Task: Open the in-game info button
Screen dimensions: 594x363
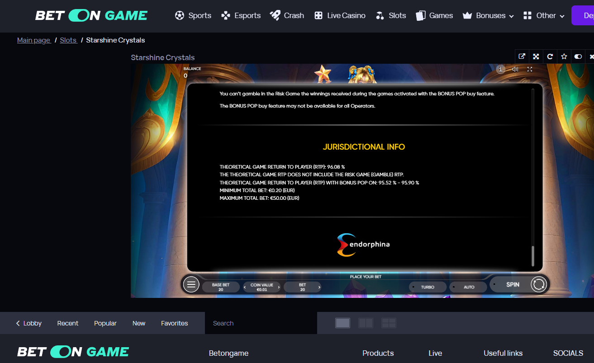Action: 500,69
